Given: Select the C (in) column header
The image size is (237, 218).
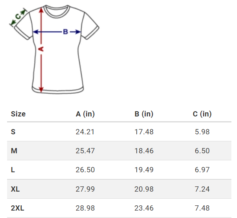Looking at the screenshot, I should [x=202, y=114].
